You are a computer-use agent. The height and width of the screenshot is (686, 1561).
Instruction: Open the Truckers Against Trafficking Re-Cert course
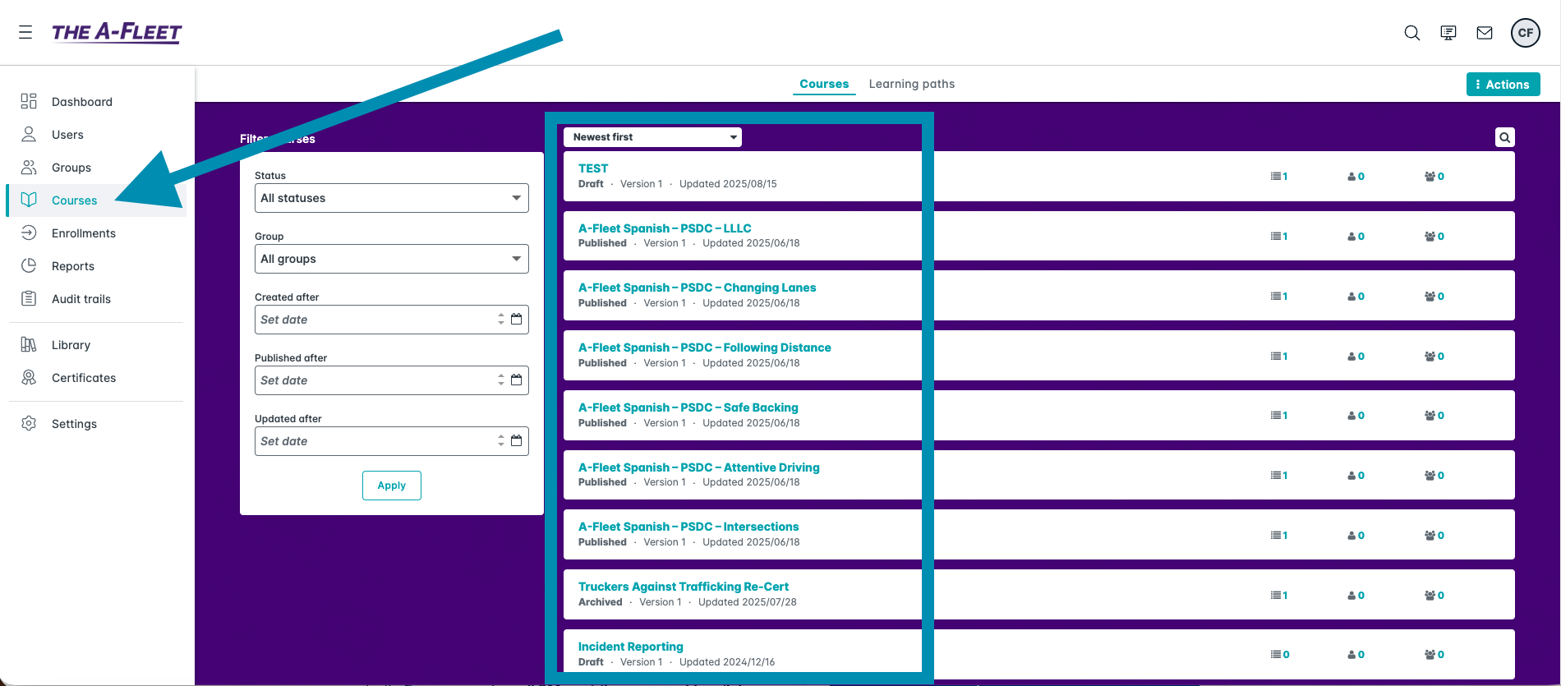683,587
